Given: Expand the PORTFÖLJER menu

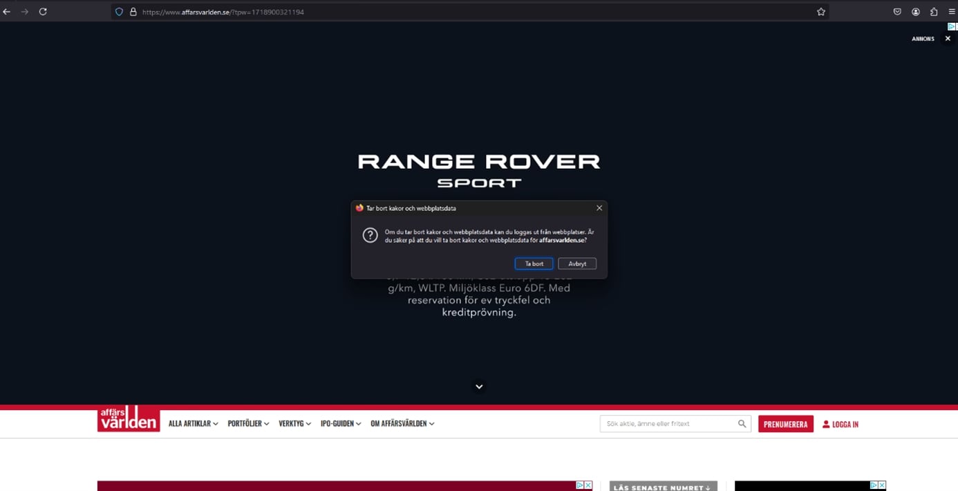Looking at the screenshot, I should [249, 424].
